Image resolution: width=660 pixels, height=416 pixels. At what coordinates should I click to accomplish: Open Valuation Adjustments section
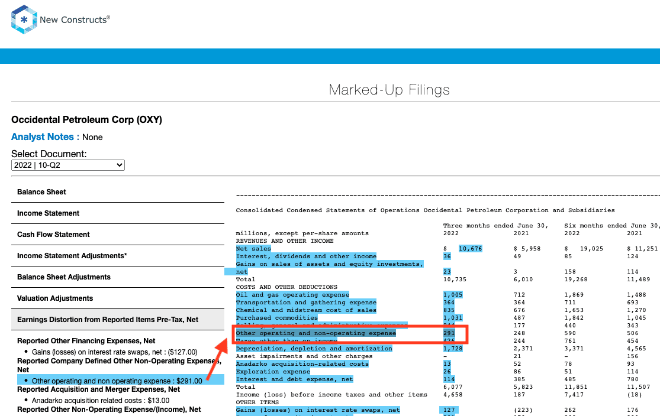pos(118,298)
